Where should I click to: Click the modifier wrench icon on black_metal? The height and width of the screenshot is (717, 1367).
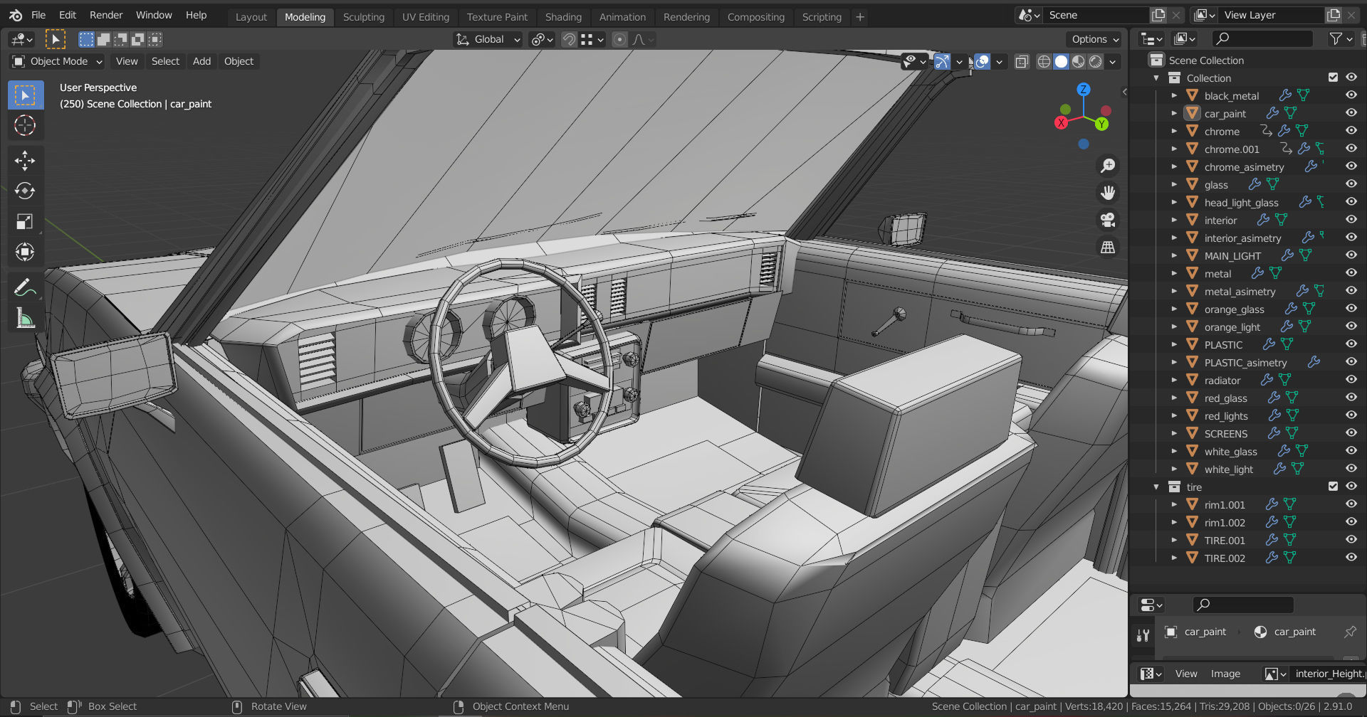click(x=1285, y=95)
